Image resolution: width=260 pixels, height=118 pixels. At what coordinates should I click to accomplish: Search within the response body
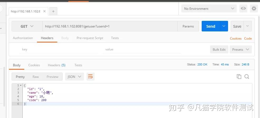click(x=247, y=77)
